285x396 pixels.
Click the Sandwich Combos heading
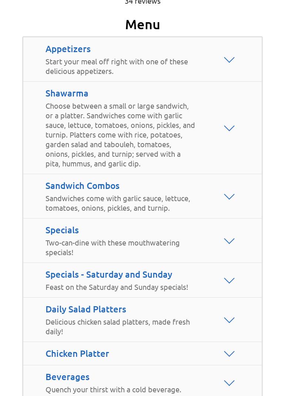pyautogui.click(x=83, y=186)
